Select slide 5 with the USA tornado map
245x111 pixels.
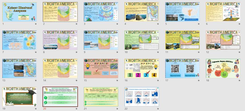(182, 12)
